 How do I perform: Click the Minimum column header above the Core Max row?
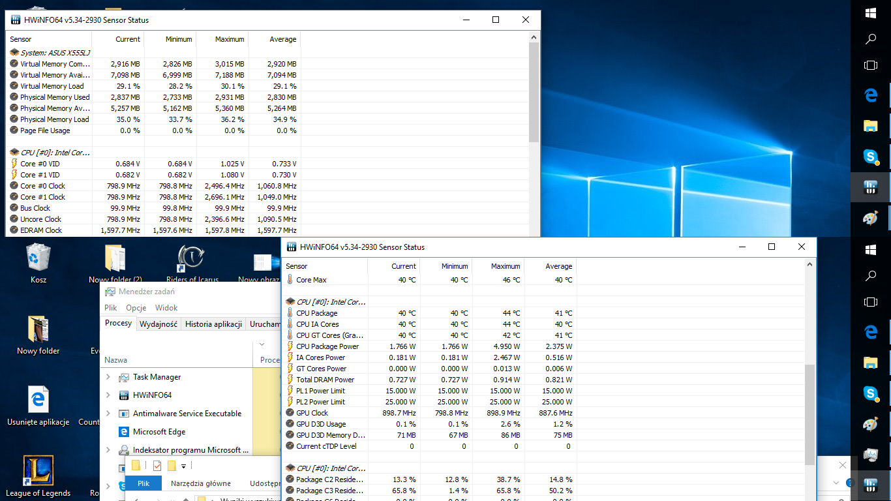coord(446,266)
